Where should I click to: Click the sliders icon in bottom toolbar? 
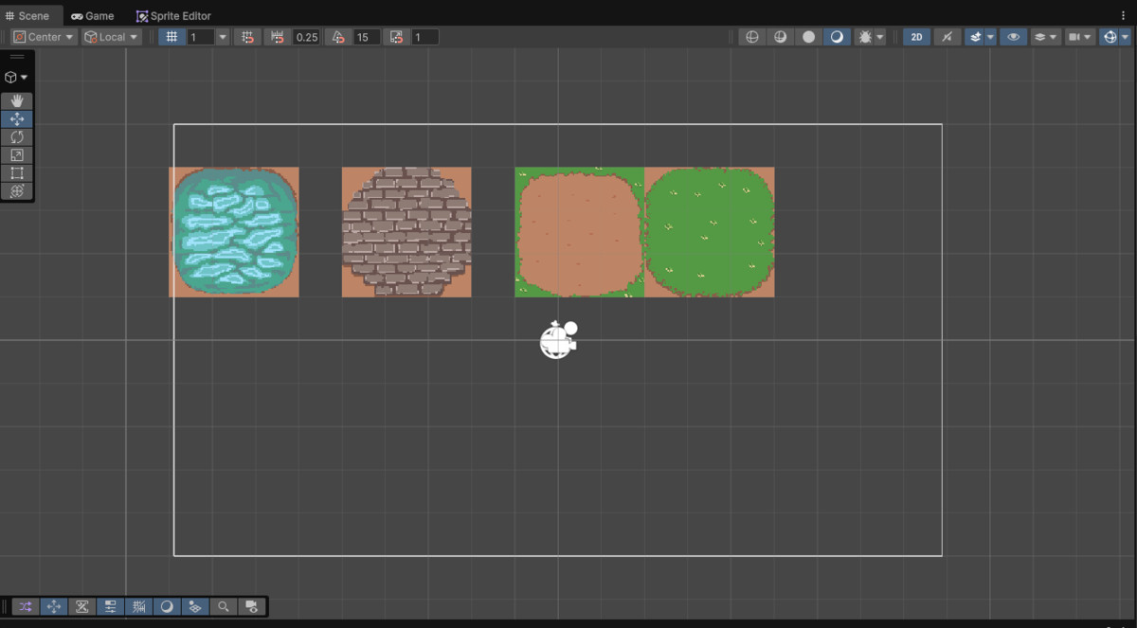coord(110,606)
